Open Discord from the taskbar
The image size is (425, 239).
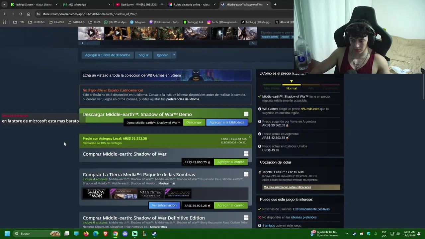125,234
